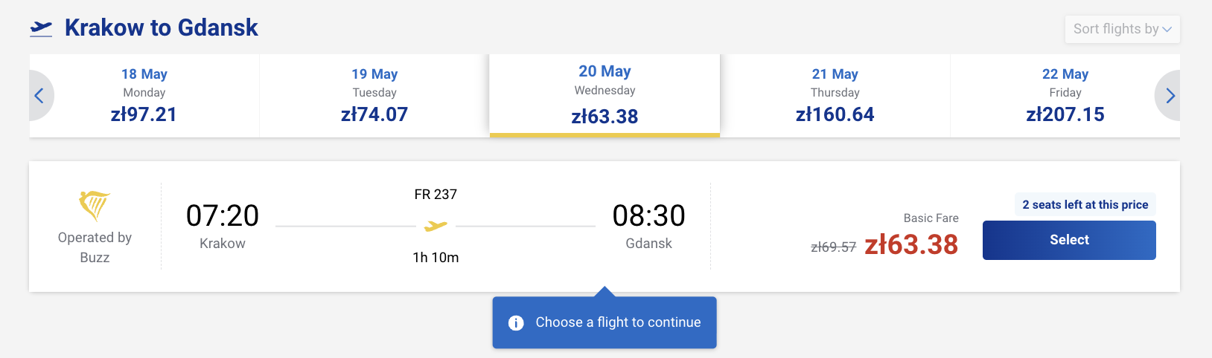Viewport: 1212px width, 358px height.
Task: Select the 21 May Thursday date tab
Action: [835, 95]
